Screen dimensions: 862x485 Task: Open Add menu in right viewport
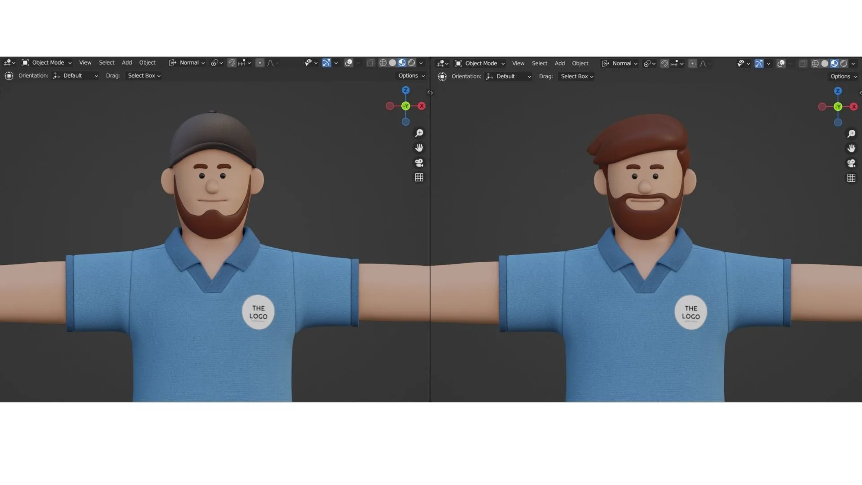(x=559, y=63)
